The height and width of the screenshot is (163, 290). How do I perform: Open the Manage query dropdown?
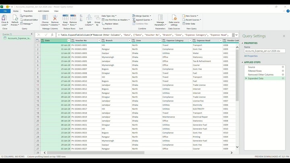[26, 24]
